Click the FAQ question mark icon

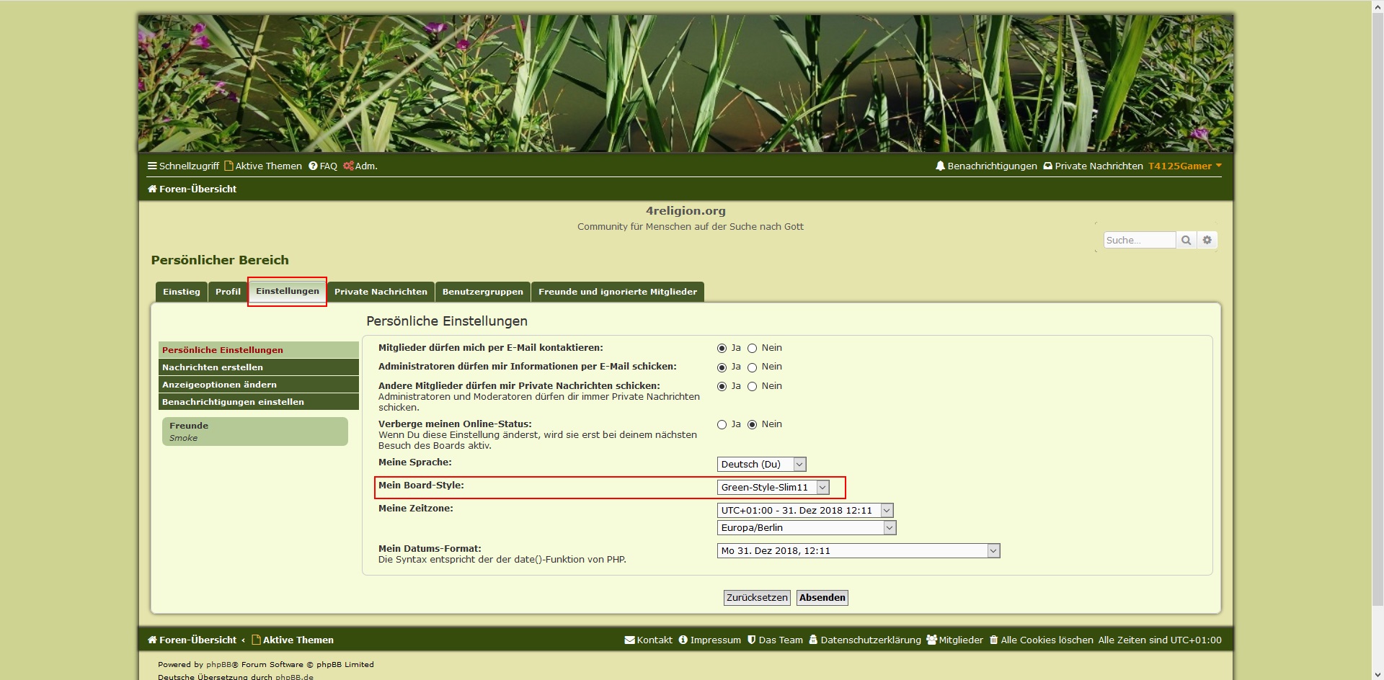(313, 166)
